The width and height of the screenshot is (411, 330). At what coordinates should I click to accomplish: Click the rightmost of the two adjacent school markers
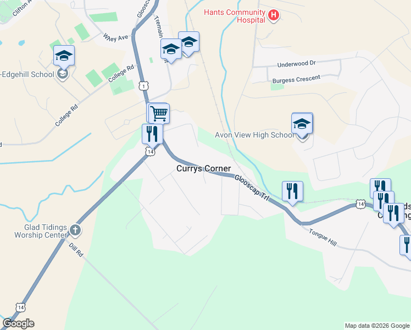click(188, 42)
